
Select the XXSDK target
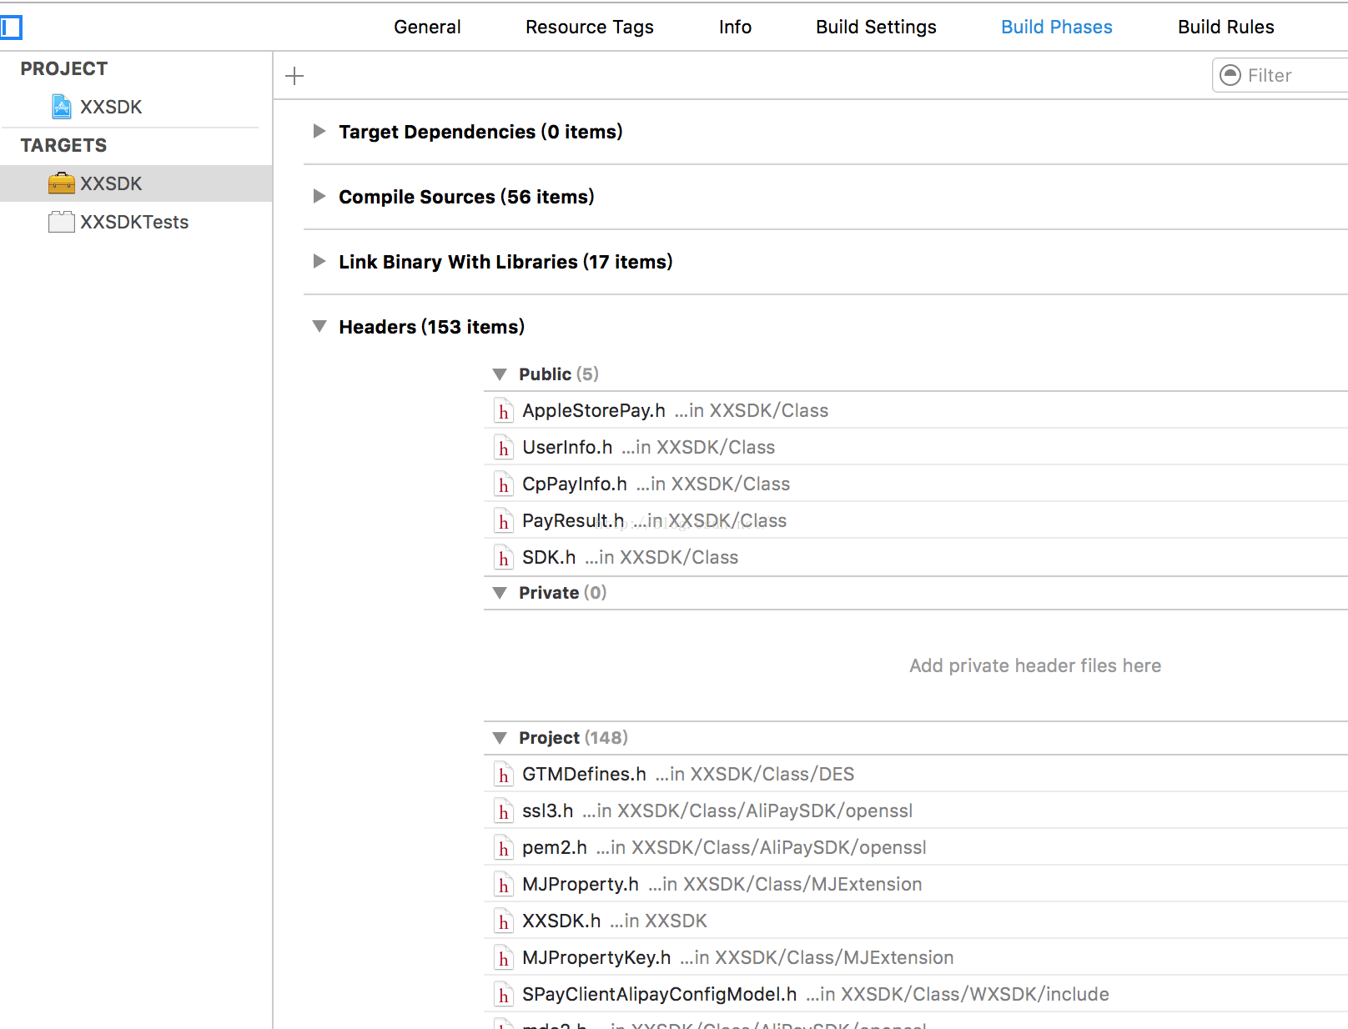pos(136,183)
